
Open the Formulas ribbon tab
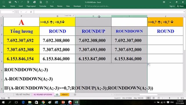click(43, 6)
